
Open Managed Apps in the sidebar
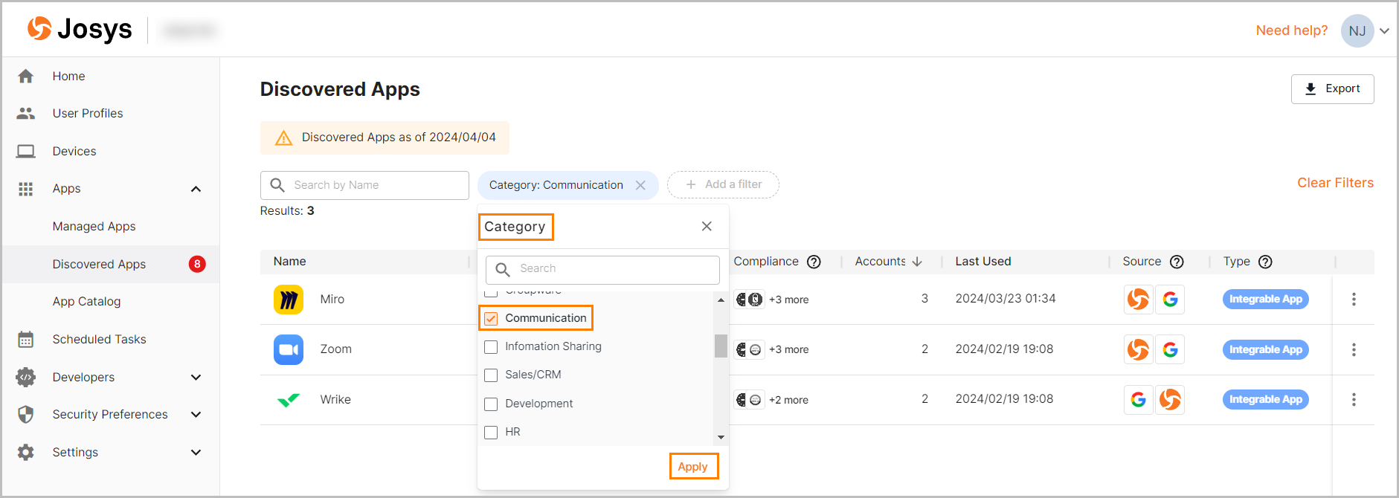[94, 226]
